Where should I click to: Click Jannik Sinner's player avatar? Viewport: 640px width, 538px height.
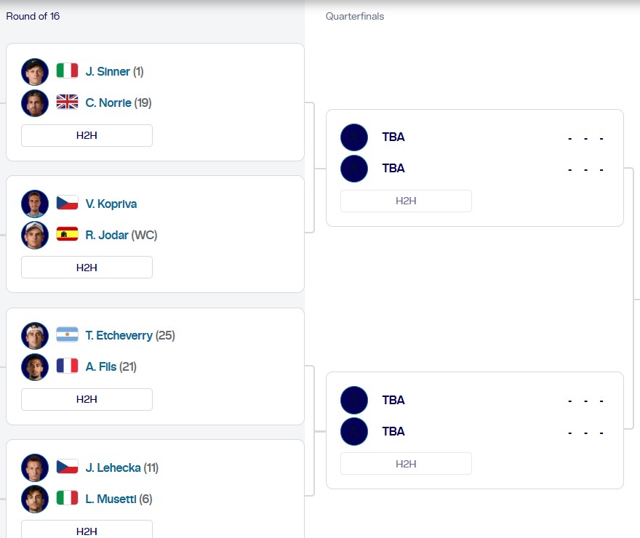[35, 72]
